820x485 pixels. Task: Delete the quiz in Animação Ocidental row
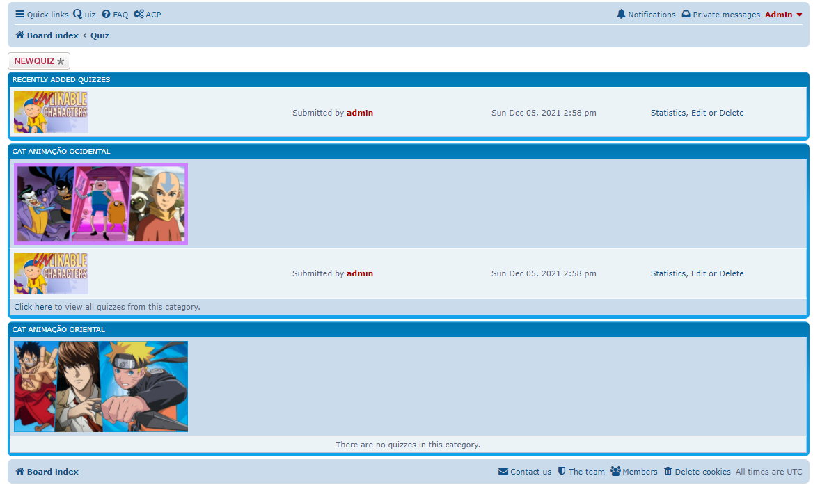pyautogui.click(x=731, y=273)
